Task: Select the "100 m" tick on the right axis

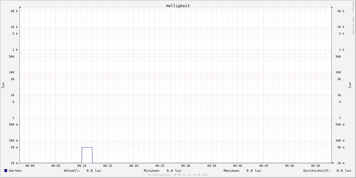Action: pos(340,141)
